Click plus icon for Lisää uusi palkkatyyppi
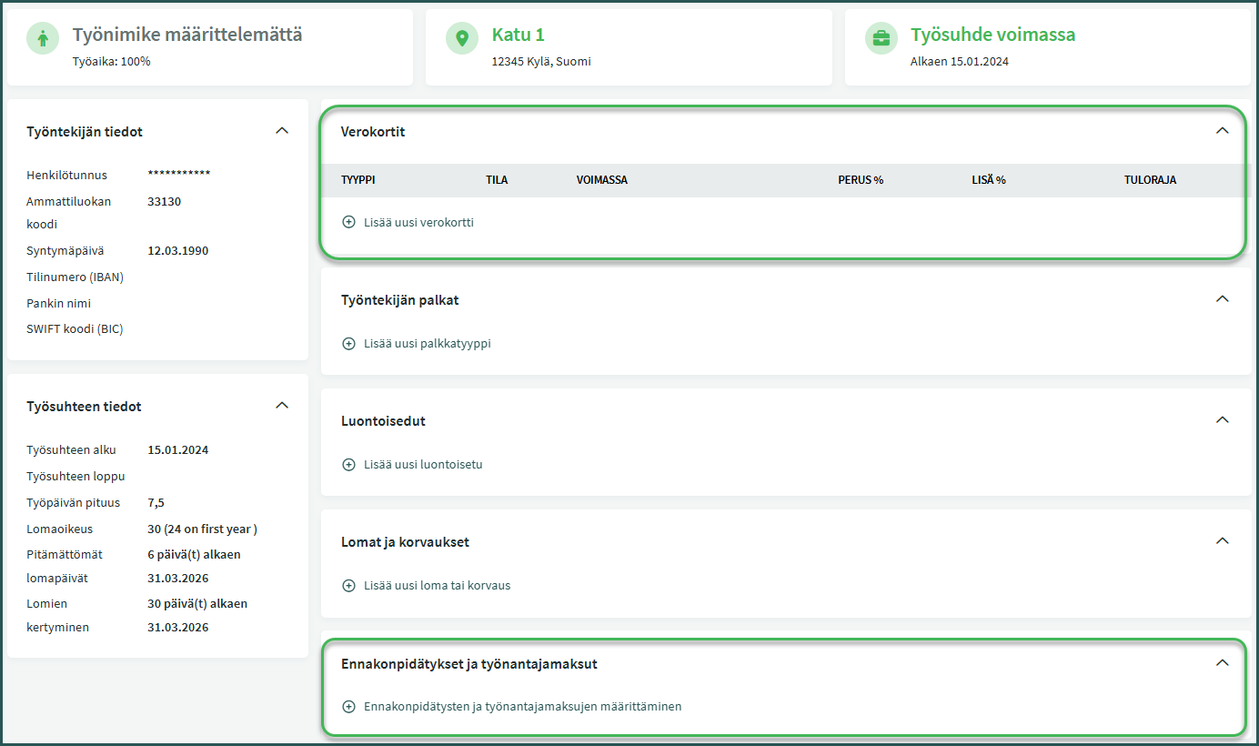Viewport: 1259px width, 746px height. 348,344
